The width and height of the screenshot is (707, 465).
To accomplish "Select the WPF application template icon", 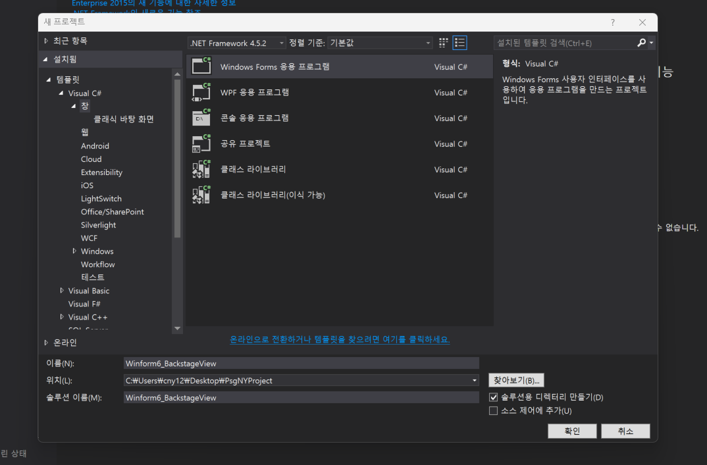I will [201, 92].
